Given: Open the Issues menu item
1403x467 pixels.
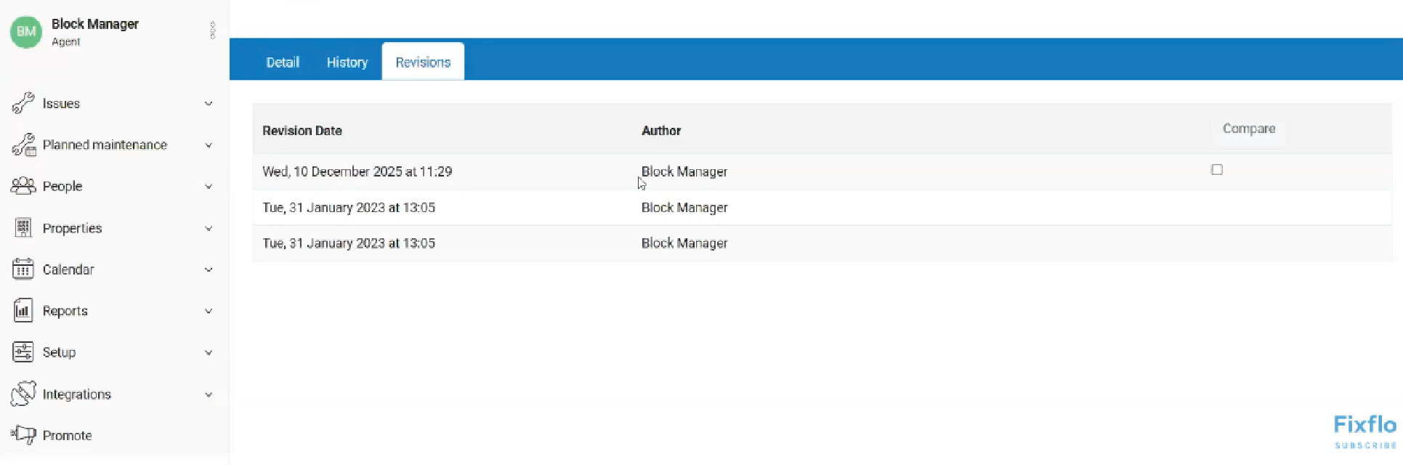Looking at the screenshot, I should tap(61, 104).
